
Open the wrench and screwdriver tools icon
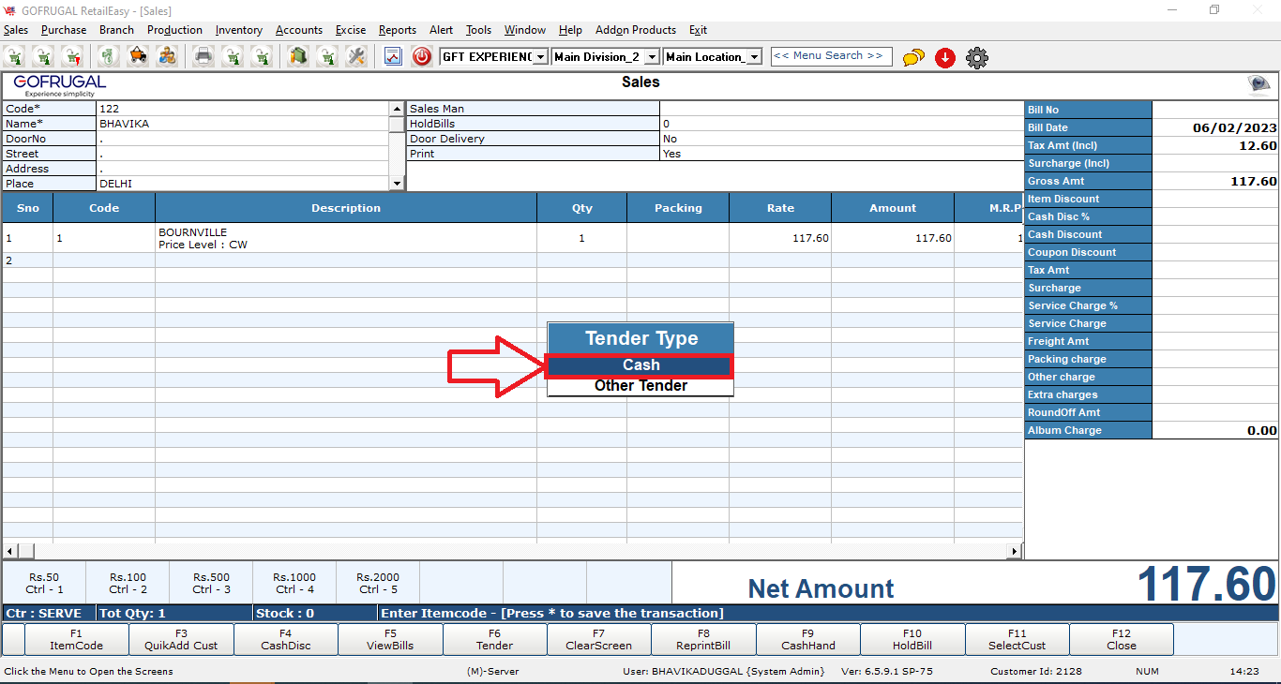pyautogui.click(x=356, y=57)
